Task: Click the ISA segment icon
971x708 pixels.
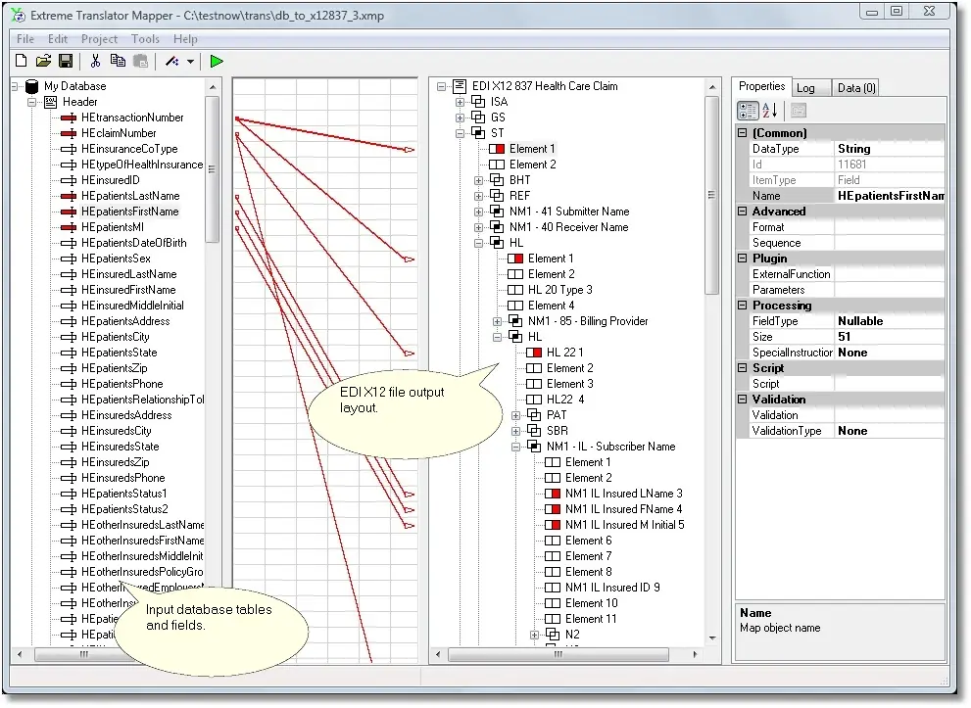Action: pyautogui.click(x=478, y=102)
